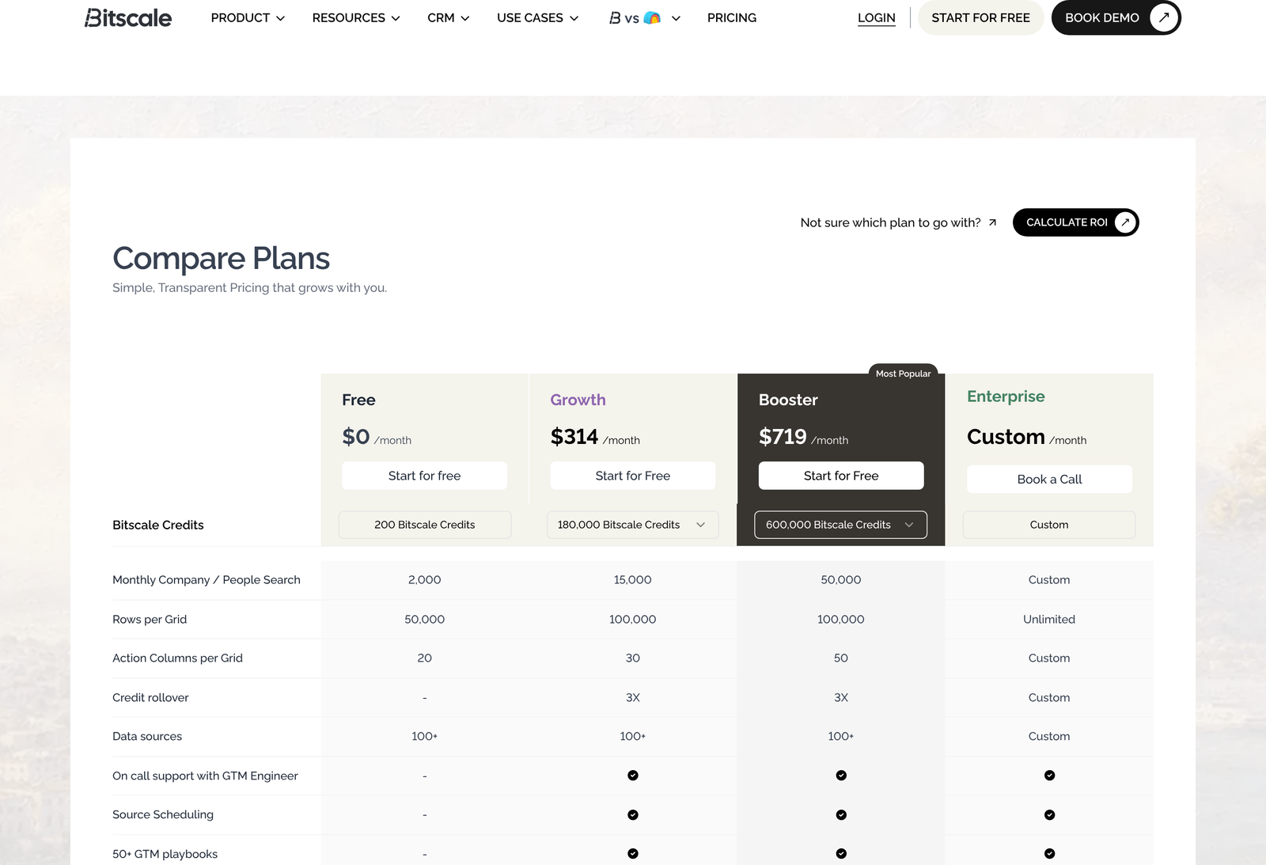This screenshot has width=1266, height=865.
Task: Expand the Resources navigation menu
Action: (x=356, y=17)
